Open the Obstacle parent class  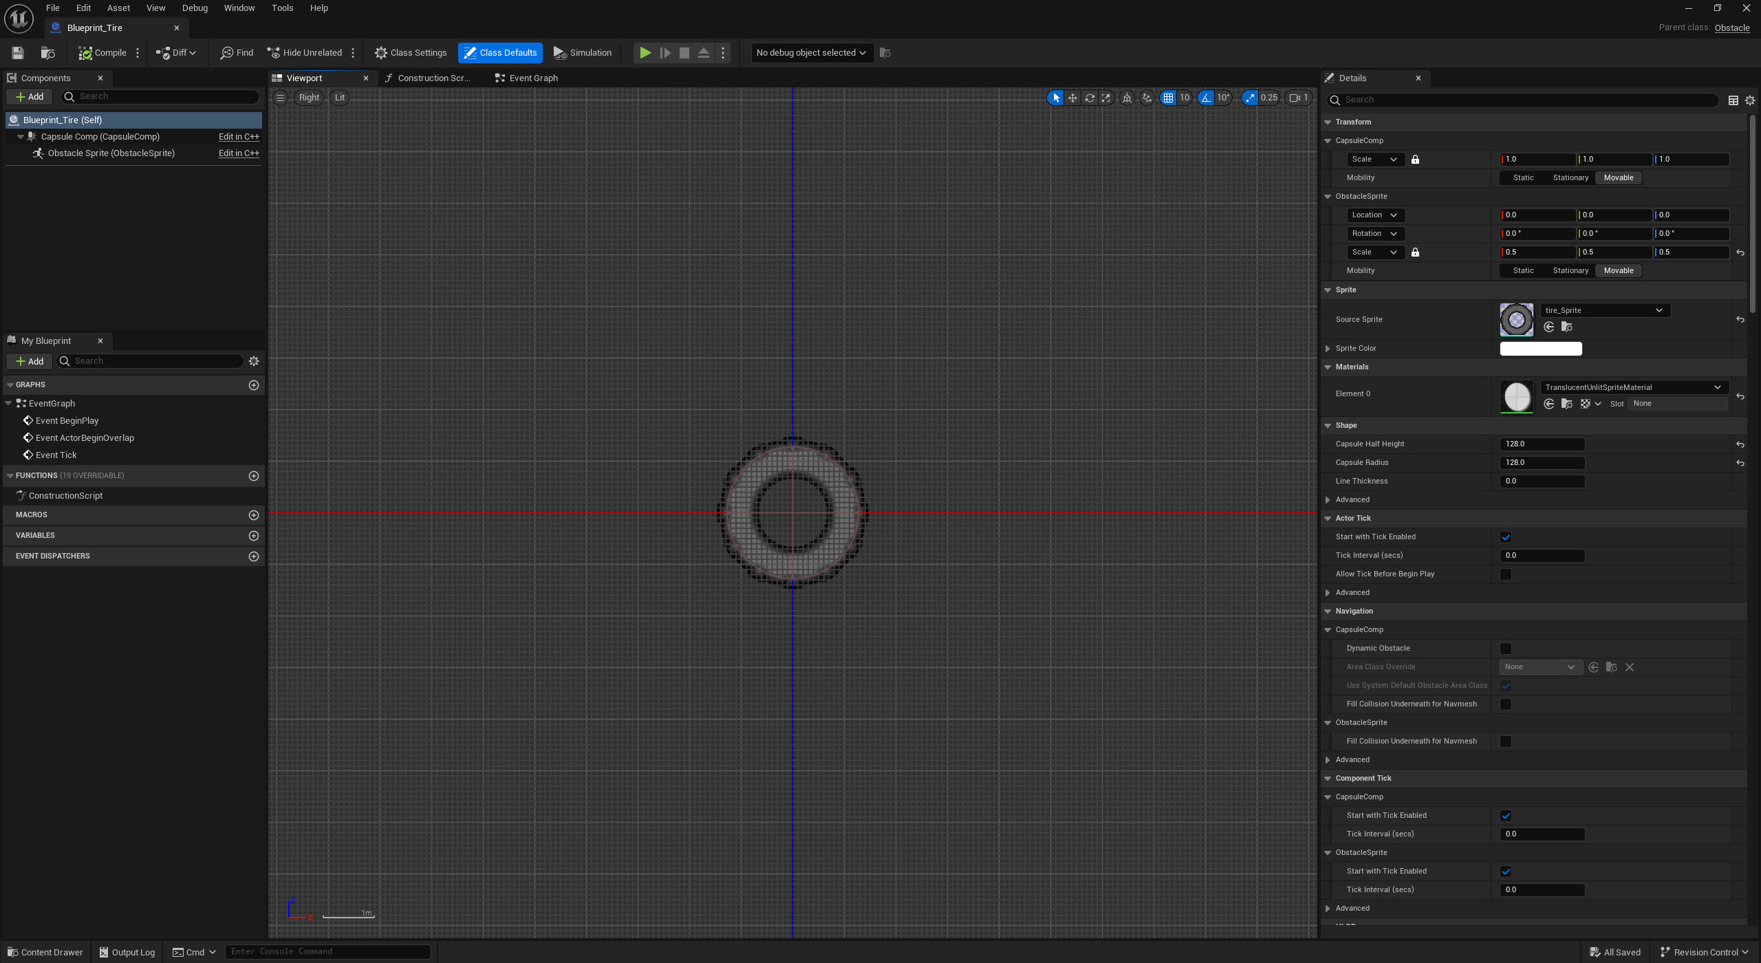[1732, 28]
